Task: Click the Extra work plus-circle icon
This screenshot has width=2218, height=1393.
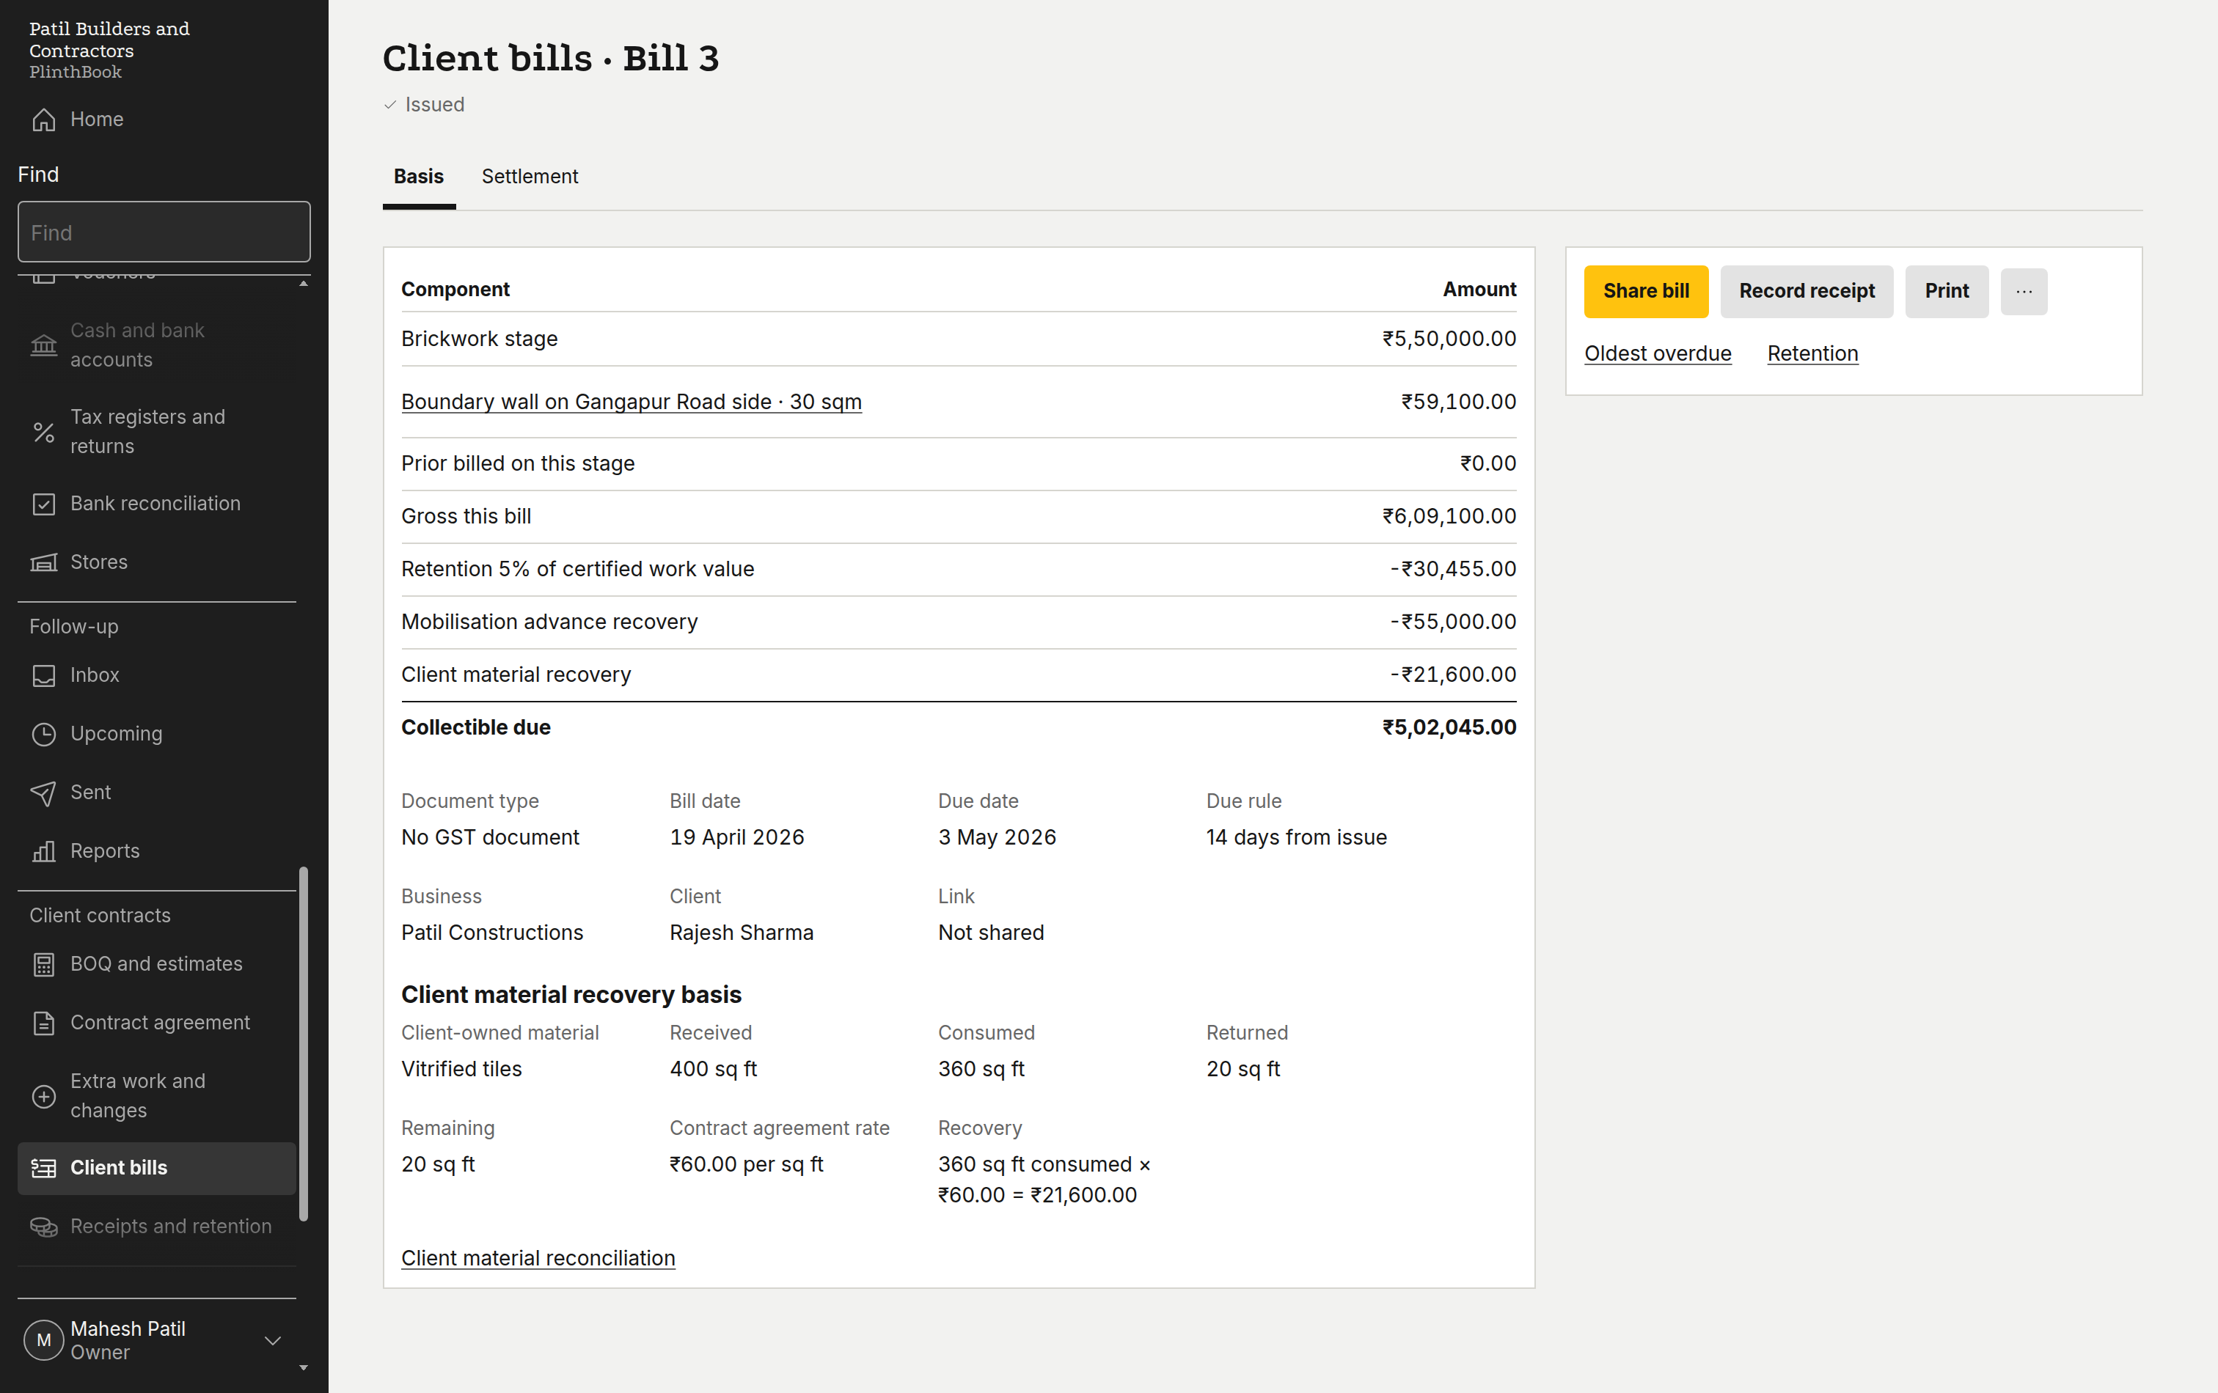Action: point(43,1095)
